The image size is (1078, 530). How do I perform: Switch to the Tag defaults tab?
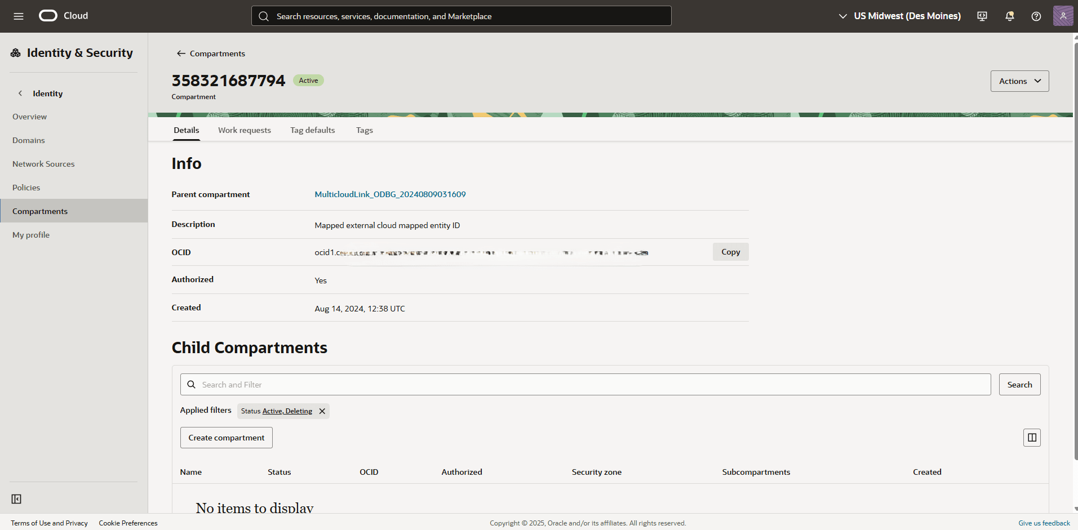click(x=312, y=130)
